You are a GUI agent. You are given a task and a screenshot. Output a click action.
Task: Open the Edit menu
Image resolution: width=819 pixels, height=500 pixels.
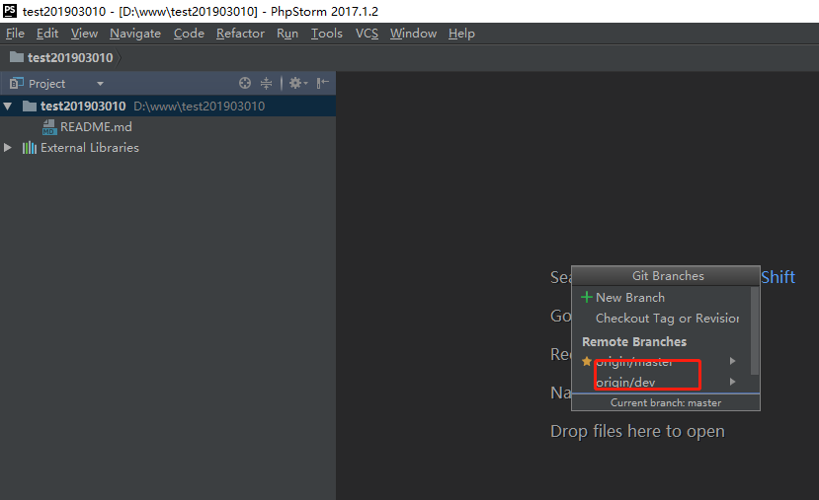[x=47, y=34]
